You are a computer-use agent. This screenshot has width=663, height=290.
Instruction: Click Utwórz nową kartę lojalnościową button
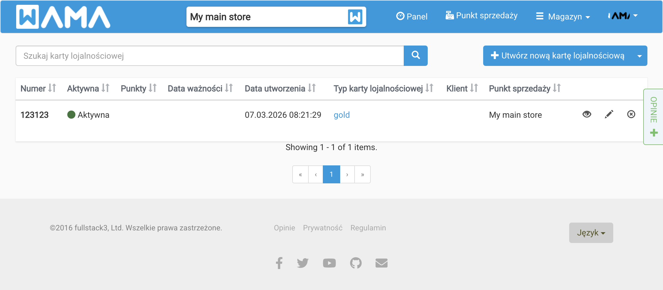[x=557, y=56]
